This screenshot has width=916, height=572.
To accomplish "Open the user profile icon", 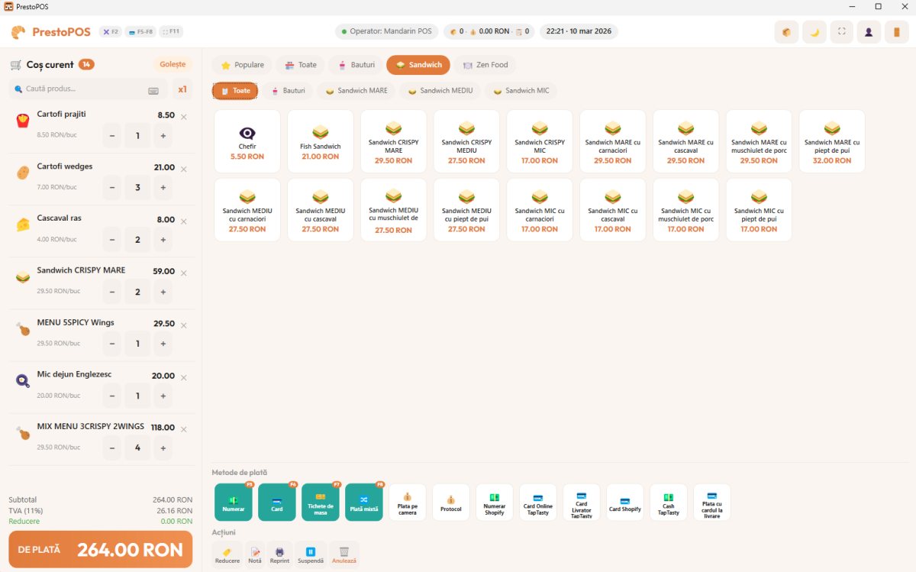I will (x=869, y=32).
